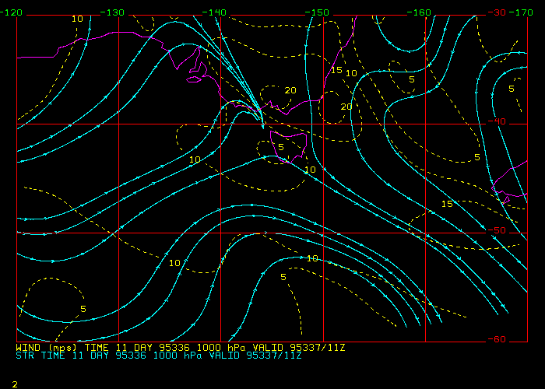Click the number 2 in bottom-left corner
The image size is (545, 389).
tap(14, 384)
